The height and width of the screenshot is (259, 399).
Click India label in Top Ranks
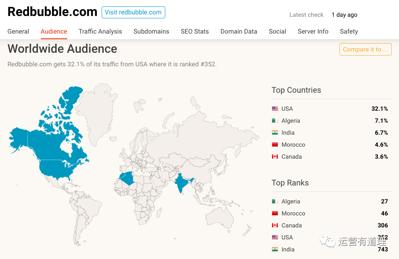point(288,249)
